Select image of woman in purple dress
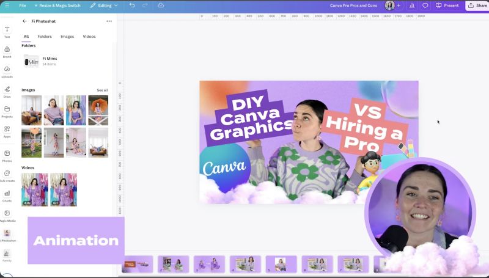489x278 pixels. tap(76, 111)
